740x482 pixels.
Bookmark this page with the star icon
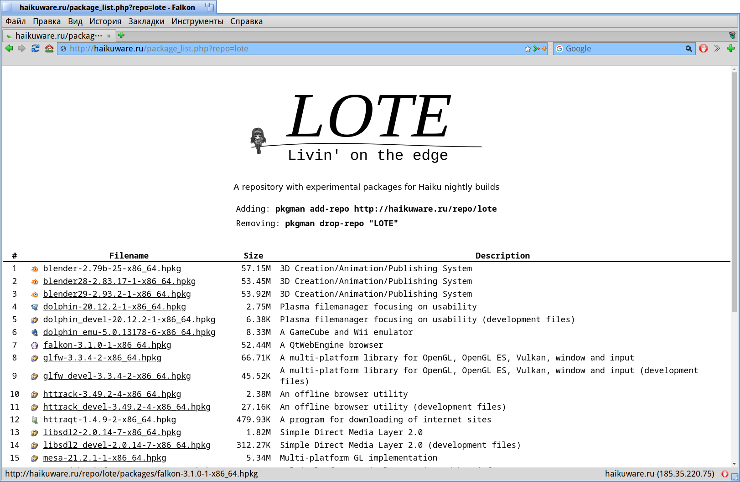click(x=528, y=49)
